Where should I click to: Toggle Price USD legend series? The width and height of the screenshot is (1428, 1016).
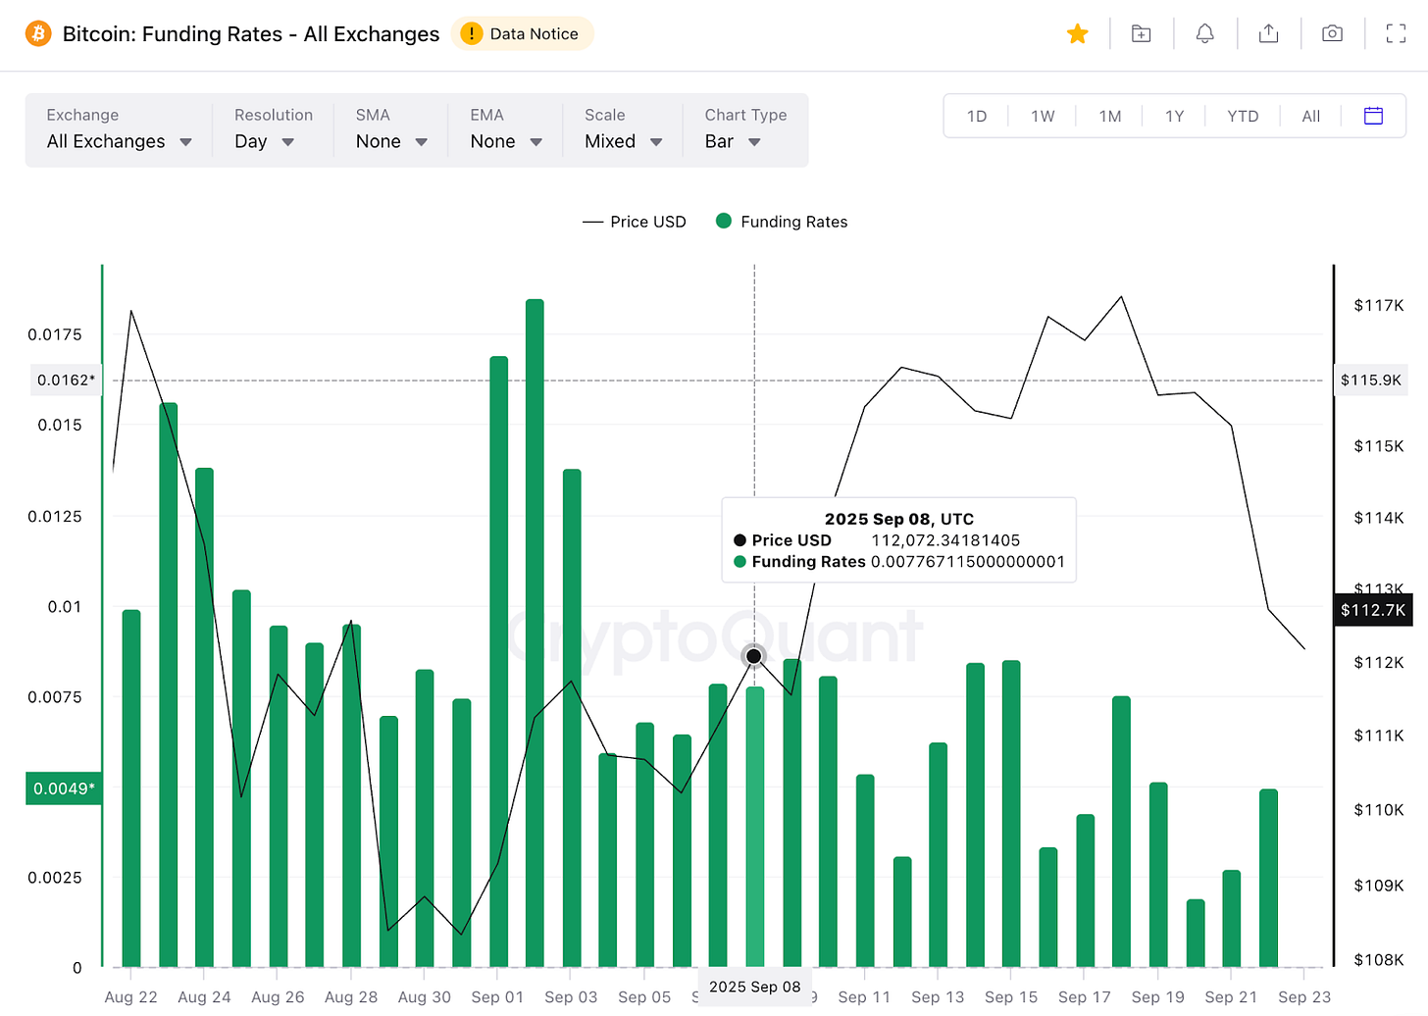[635, 222]
